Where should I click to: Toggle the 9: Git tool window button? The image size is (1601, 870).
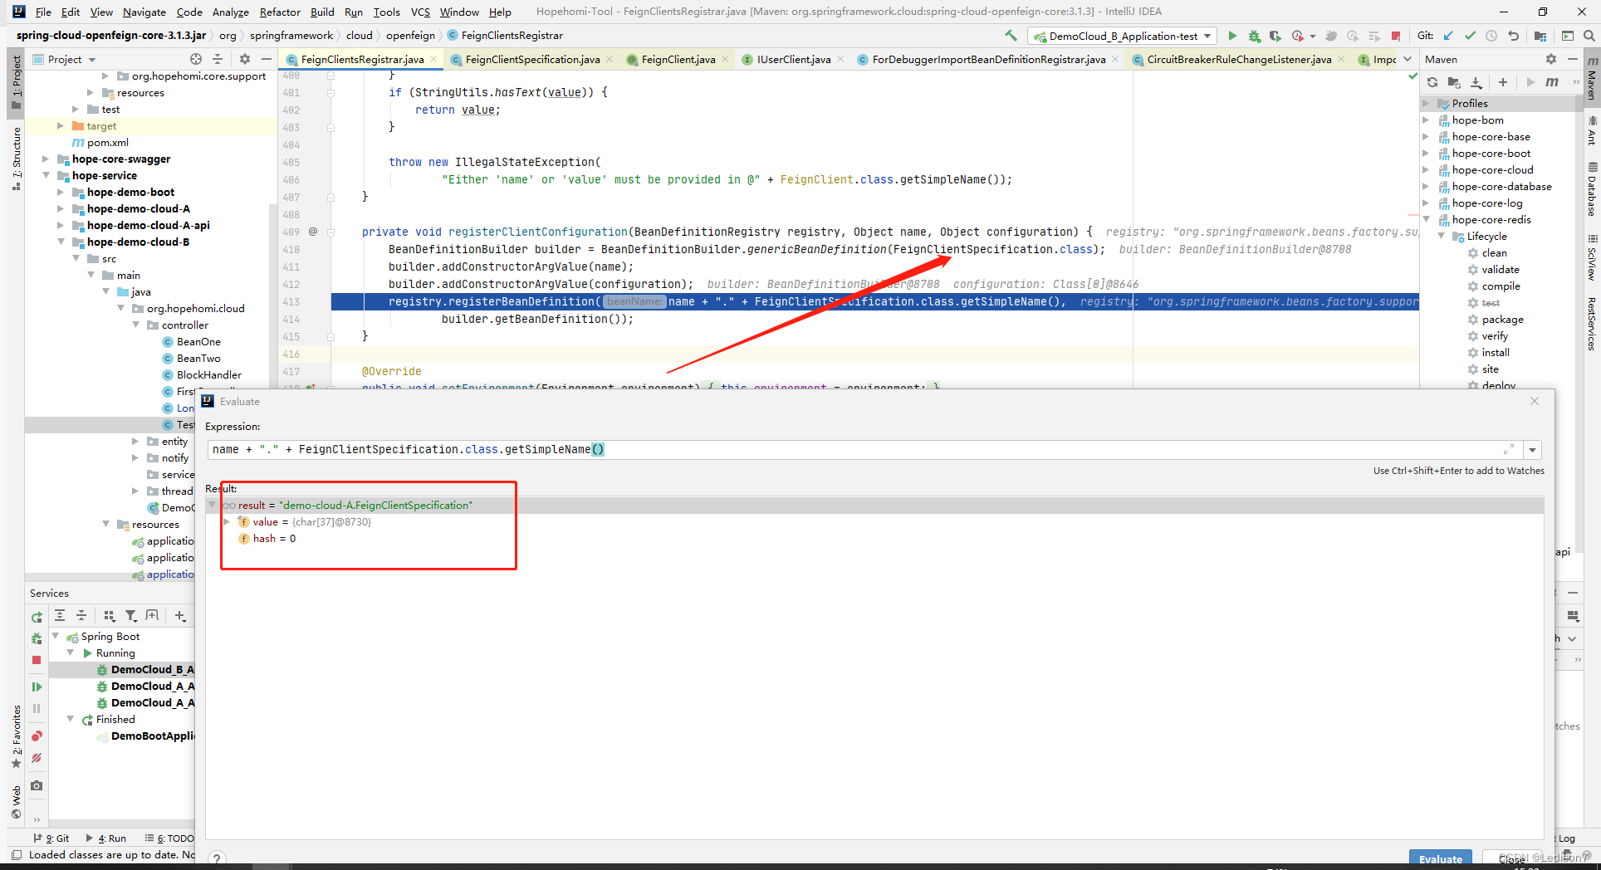coord(51,838)
